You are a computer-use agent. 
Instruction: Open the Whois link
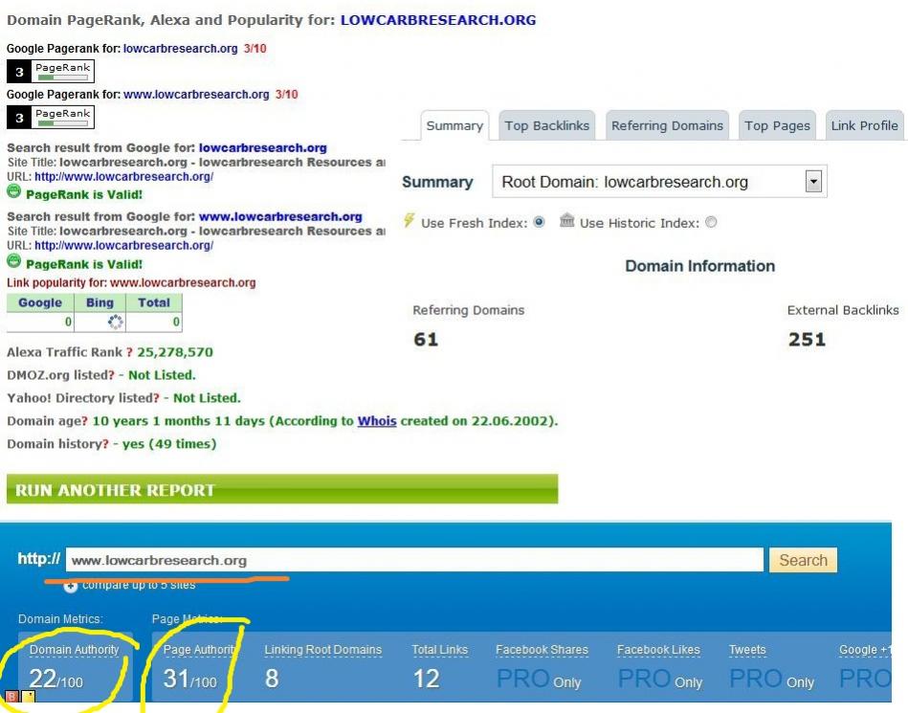(x=377, y=421)
